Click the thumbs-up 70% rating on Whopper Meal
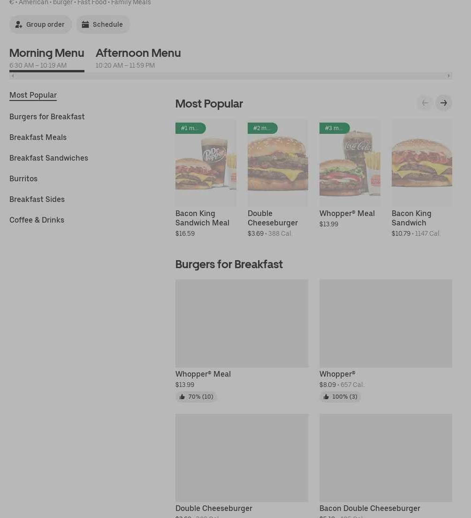 [x=196, y=397]
